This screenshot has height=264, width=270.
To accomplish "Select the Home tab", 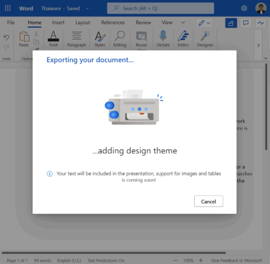I will [35, 23].
